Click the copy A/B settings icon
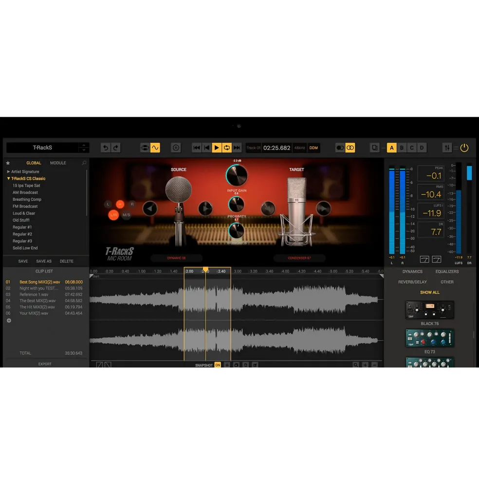479x480 pixels. (374, 148)
